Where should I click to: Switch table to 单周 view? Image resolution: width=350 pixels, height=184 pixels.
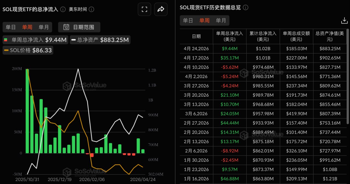[x=204, y=20]
